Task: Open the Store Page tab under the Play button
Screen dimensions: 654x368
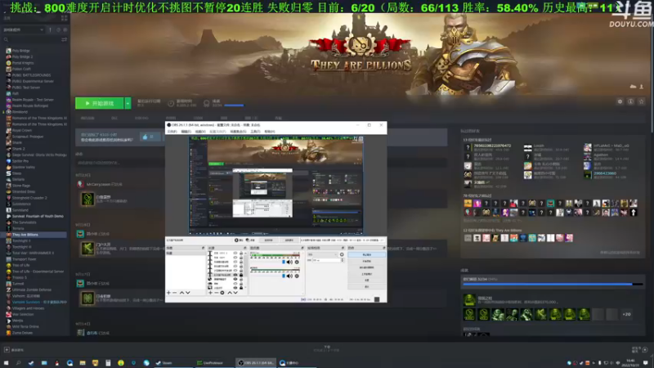Action: [x=87, y=118]
